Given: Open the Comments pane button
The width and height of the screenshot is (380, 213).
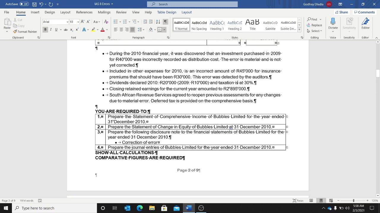Looking at the screenshot, I should [x=364, y=12].
